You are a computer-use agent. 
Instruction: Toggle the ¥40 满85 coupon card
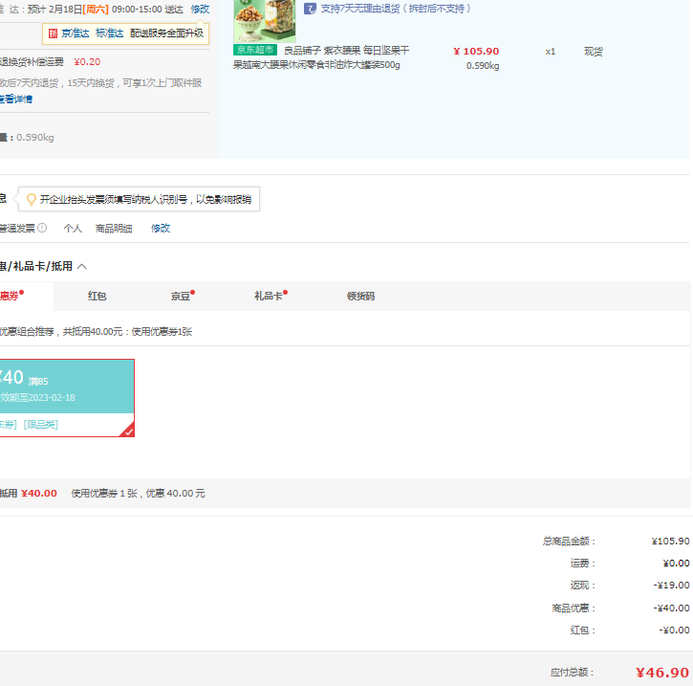67,398
